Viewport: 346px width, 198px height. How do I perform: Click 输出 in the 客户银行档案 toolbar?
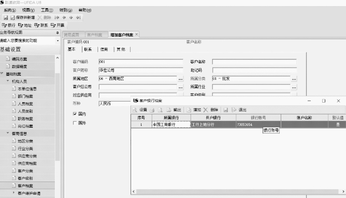click(x=174, y=110)
